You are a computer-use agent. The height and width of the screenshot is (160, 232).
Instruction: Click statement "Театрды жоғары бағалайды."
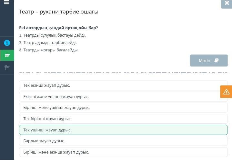point(49,50)
